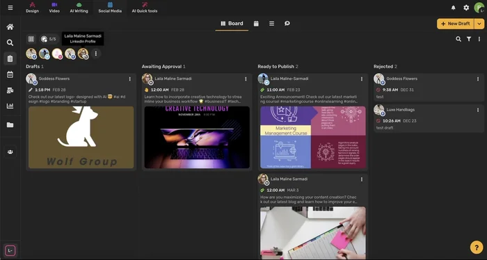Toggle the second profile avatar filter

point(45,54)
